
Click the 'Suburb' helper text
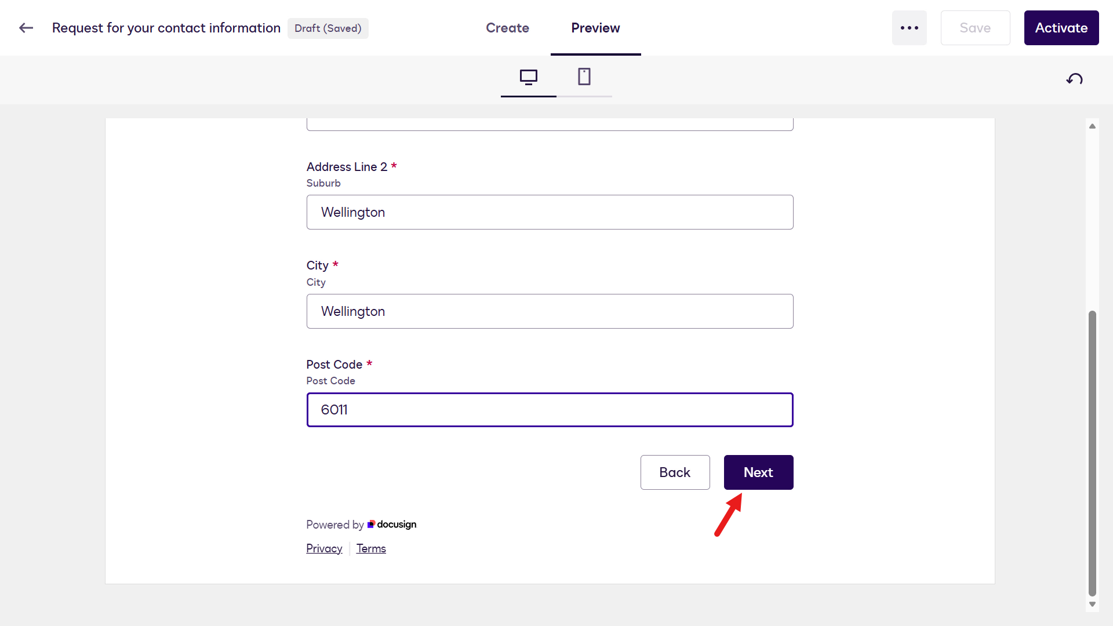pyautogui.click(x=323, y=183)
